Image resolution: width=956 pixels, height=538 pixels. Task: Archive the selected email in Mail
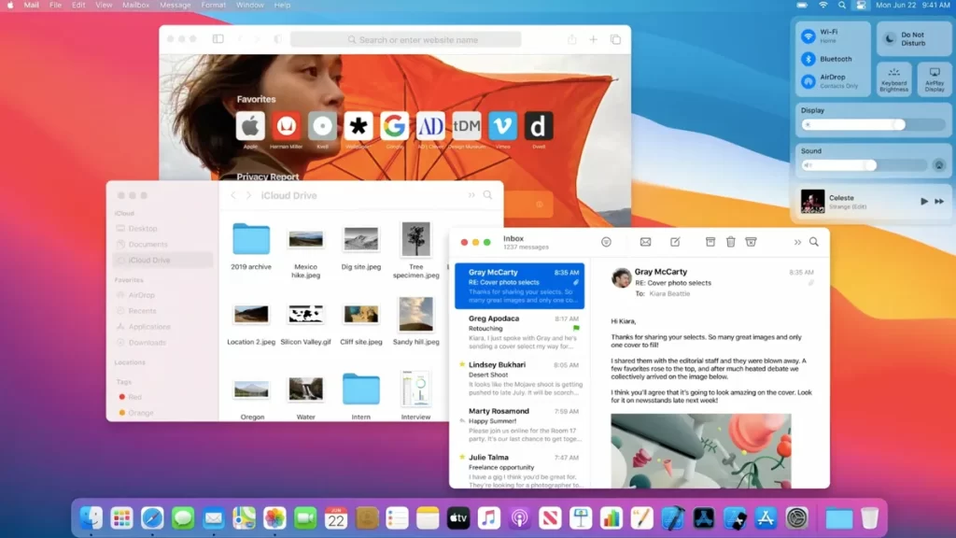point(710,241)
